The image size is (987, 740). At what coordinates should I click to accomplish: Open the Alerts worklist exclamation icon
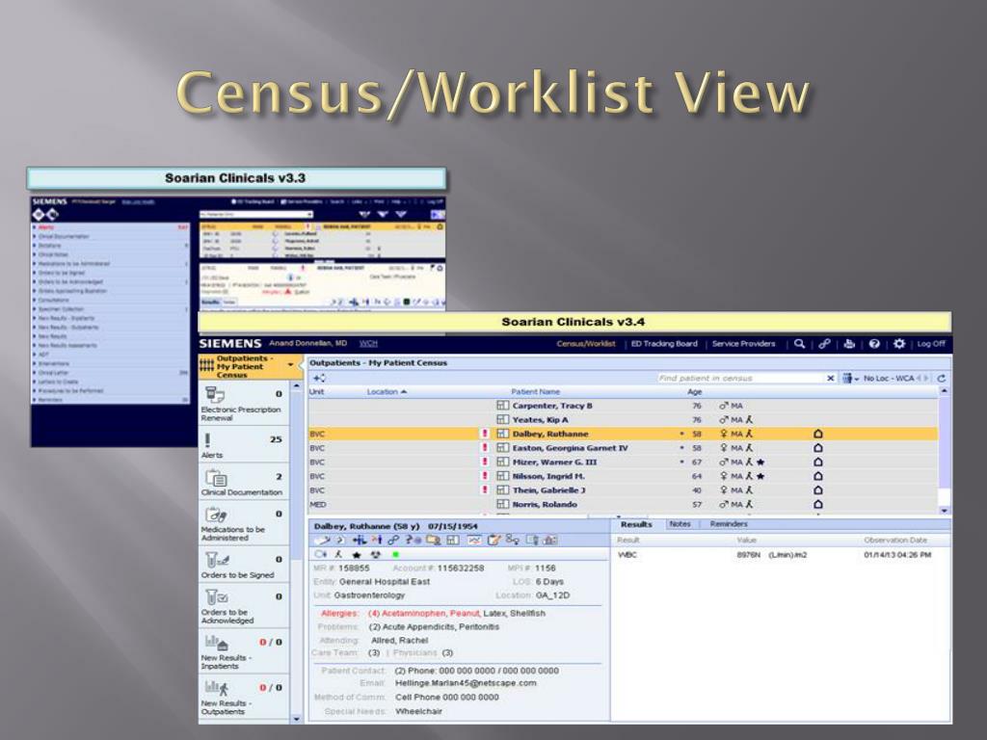tap(208, 439)
